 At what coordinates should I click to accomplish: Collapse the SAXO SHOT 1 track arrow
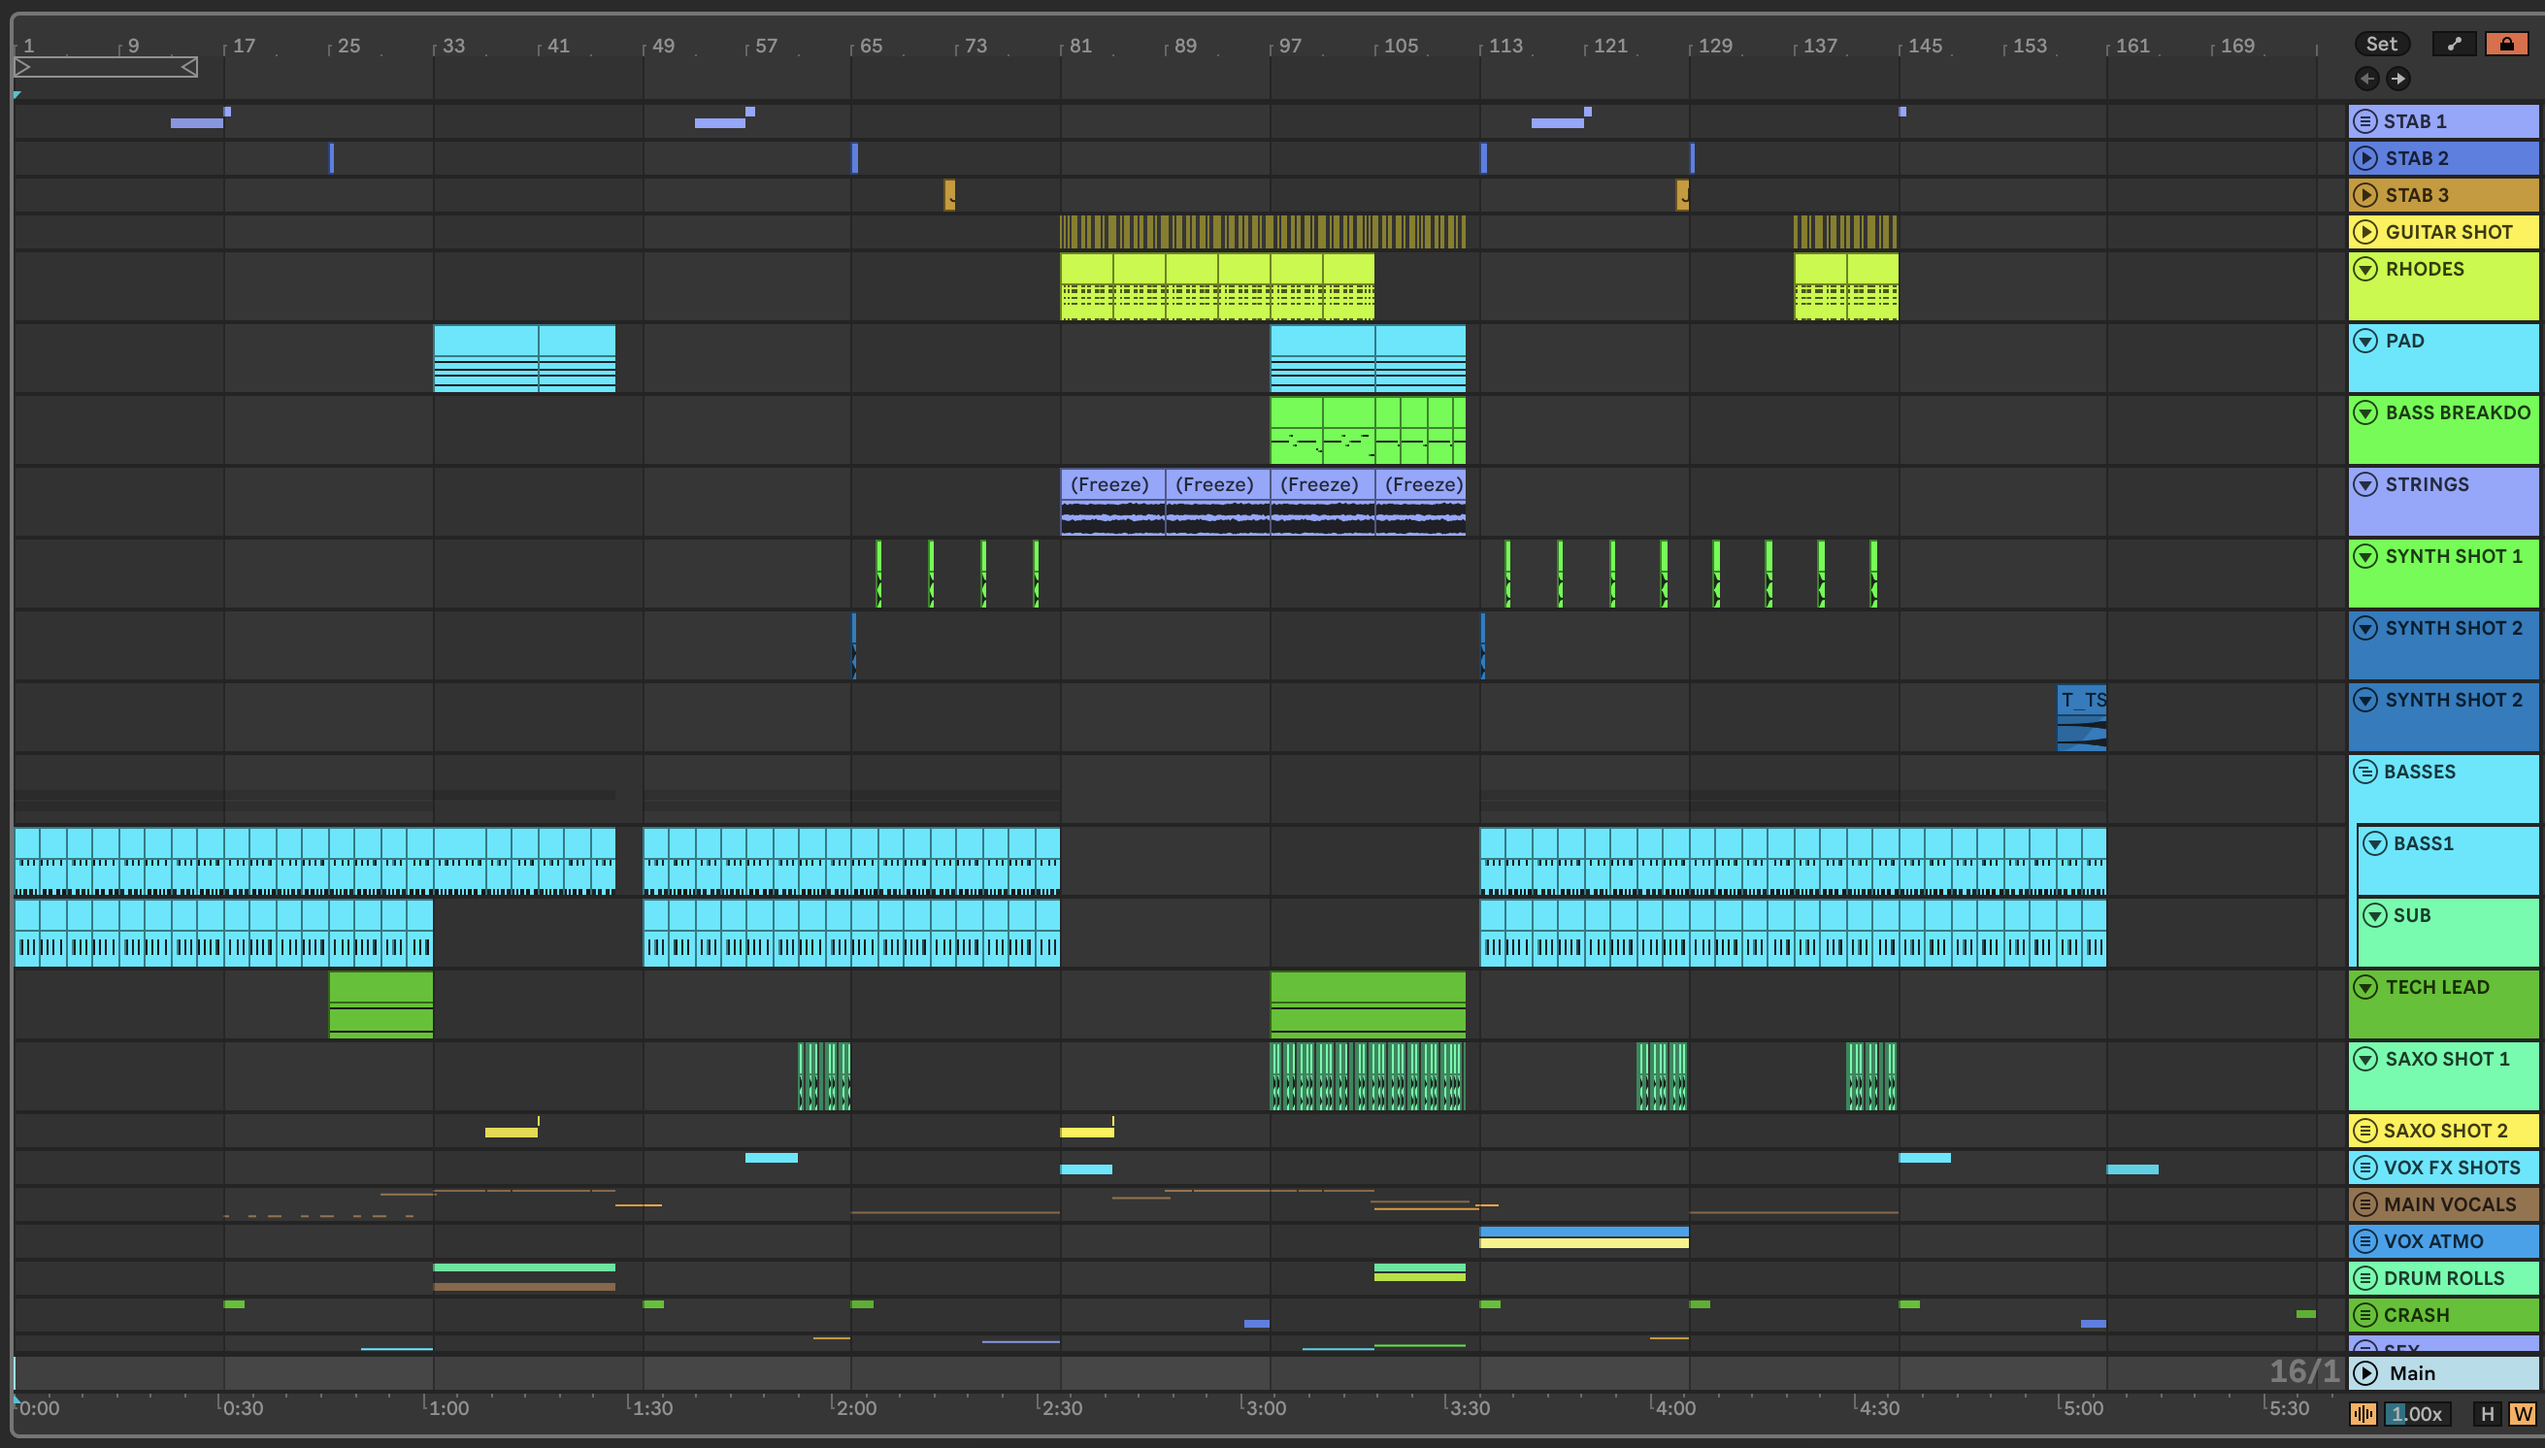click(x=2365, y=1058)
